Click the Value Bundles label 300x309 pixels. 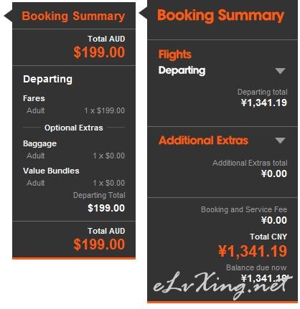click(x=51, y=171)
